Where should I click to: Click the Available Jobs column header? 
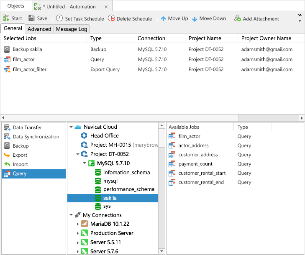[x=200, y=127]
